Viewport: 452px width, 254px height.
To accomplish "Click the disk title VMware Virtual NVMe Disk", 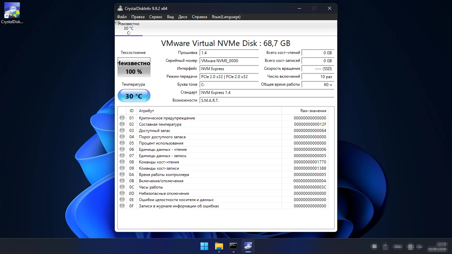I will (x=226, y=43).
